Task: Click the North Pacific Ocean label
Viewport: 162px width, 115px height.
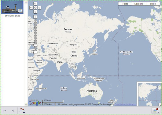Action: click(126, 53)
